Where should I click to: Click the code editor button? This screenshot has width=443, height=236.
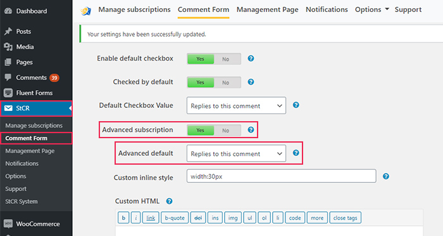pyautogui.click(x=295, y=218)
